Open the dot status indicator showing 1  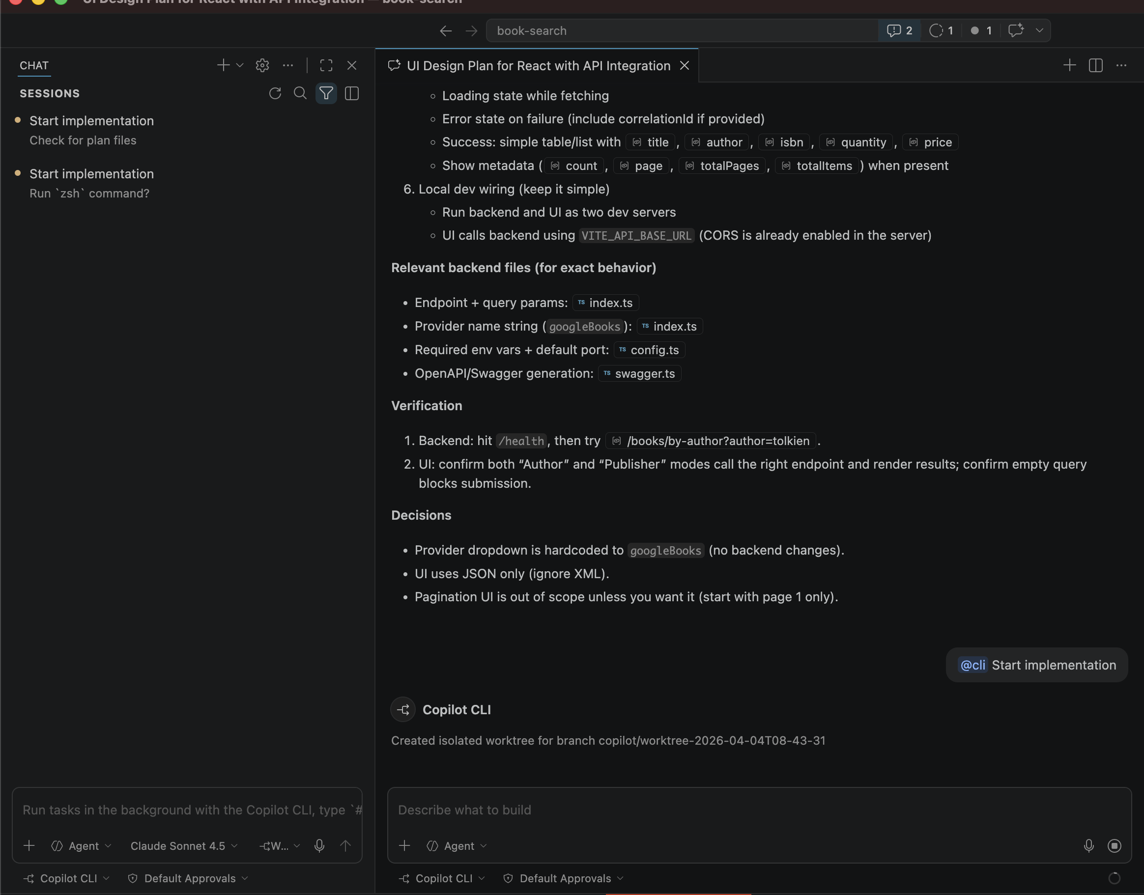coord(981,30)
